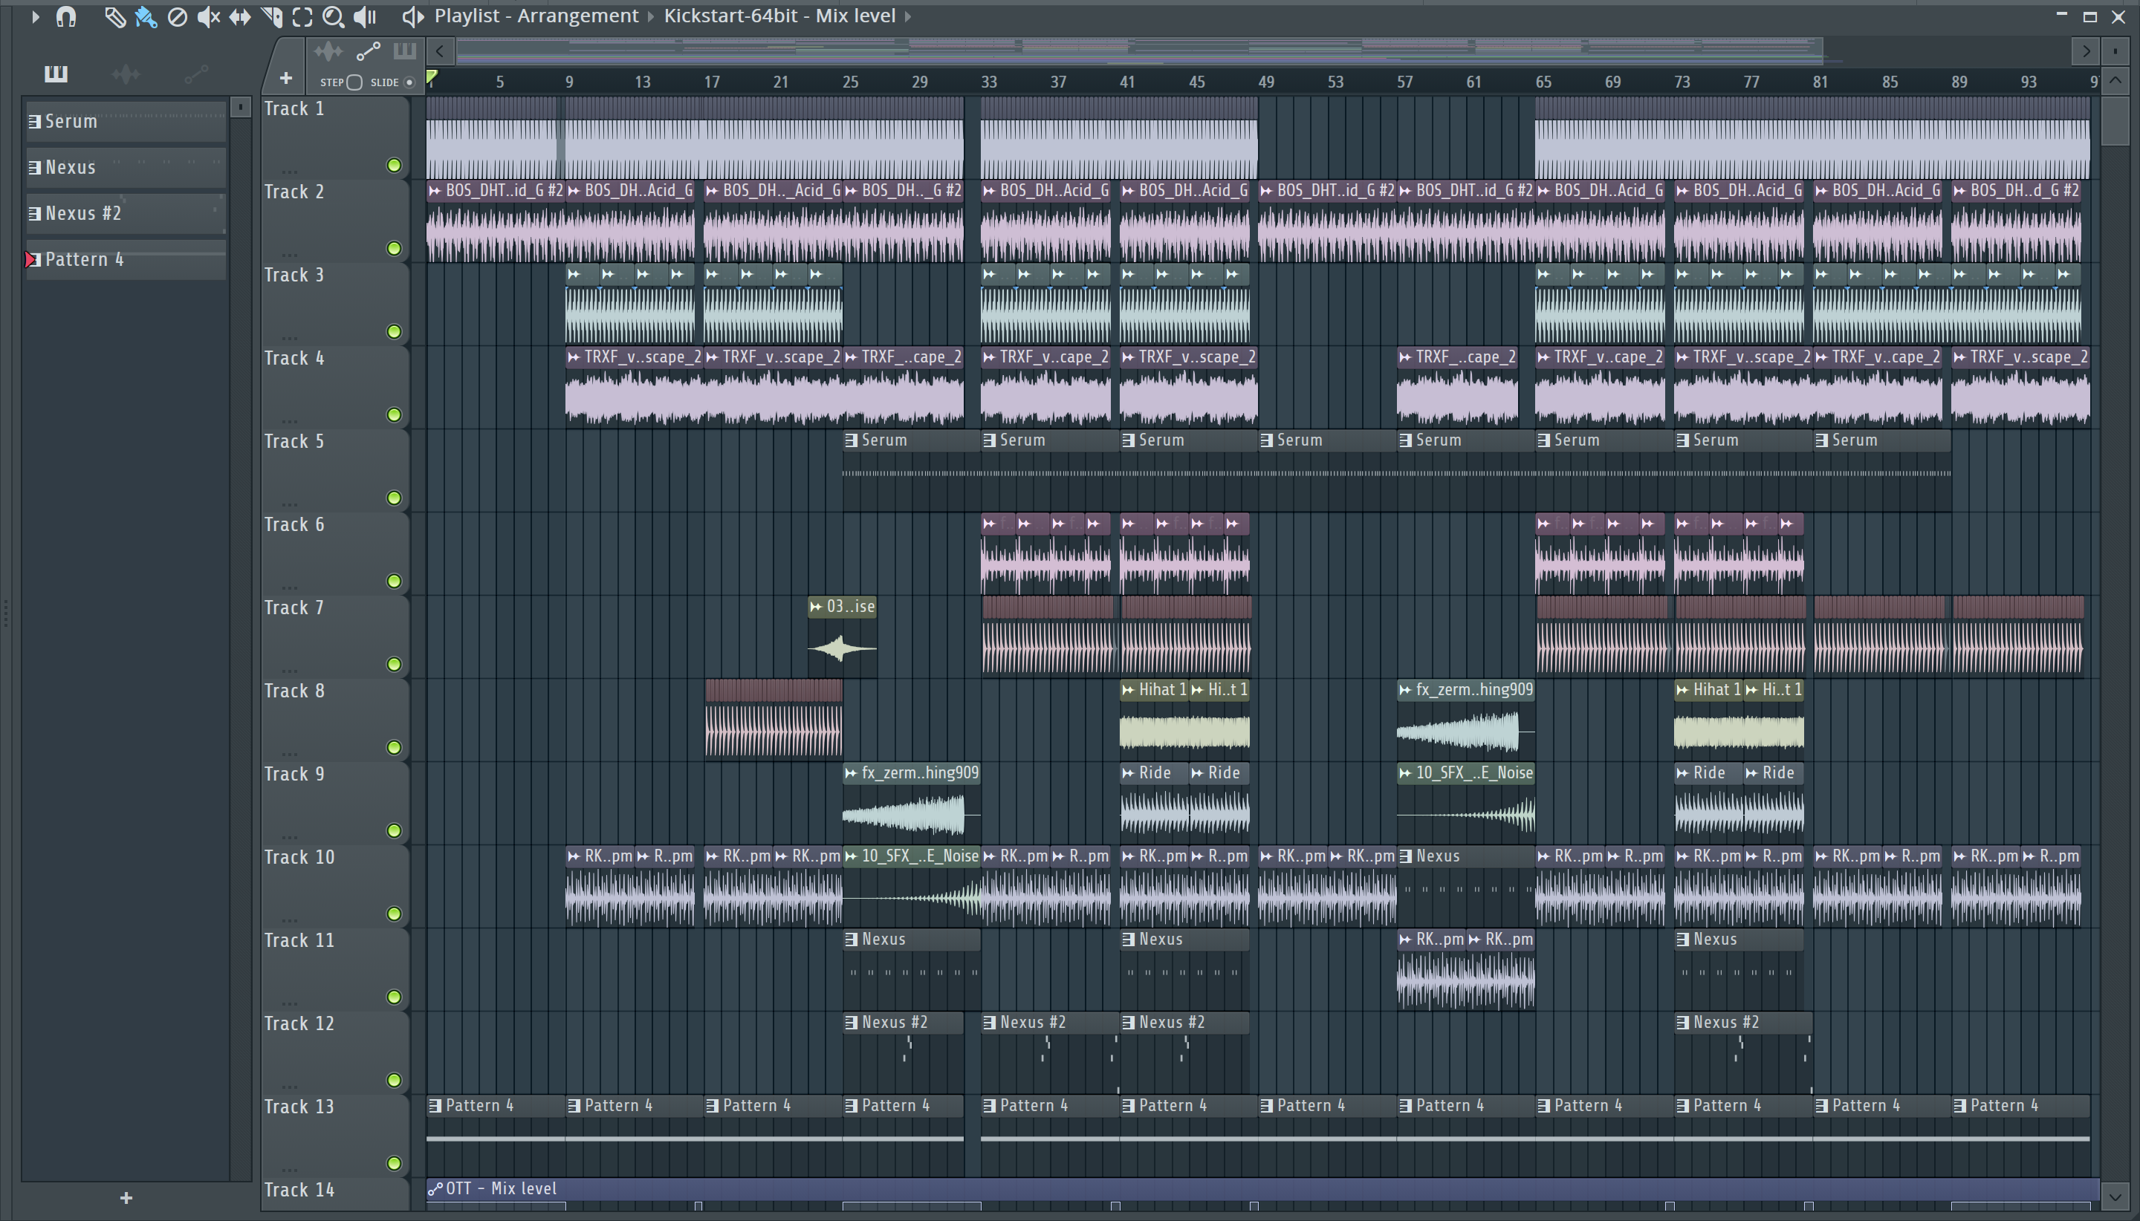
Task: Select Pattern 4 in the picker list
Action: click(126, 260)
